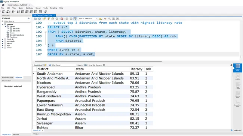Open the Server menu
243x136 pixels.
(x=38, y=8)
